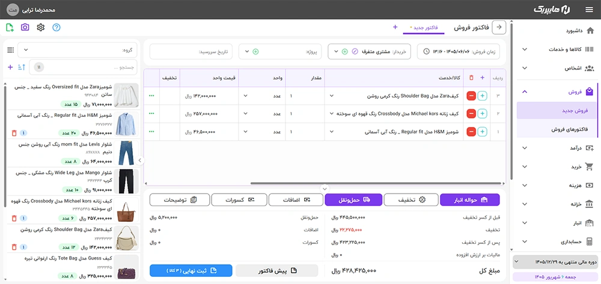
Task: Delete Zara Shoulder Bag from product list
Action: click(14, 247)
